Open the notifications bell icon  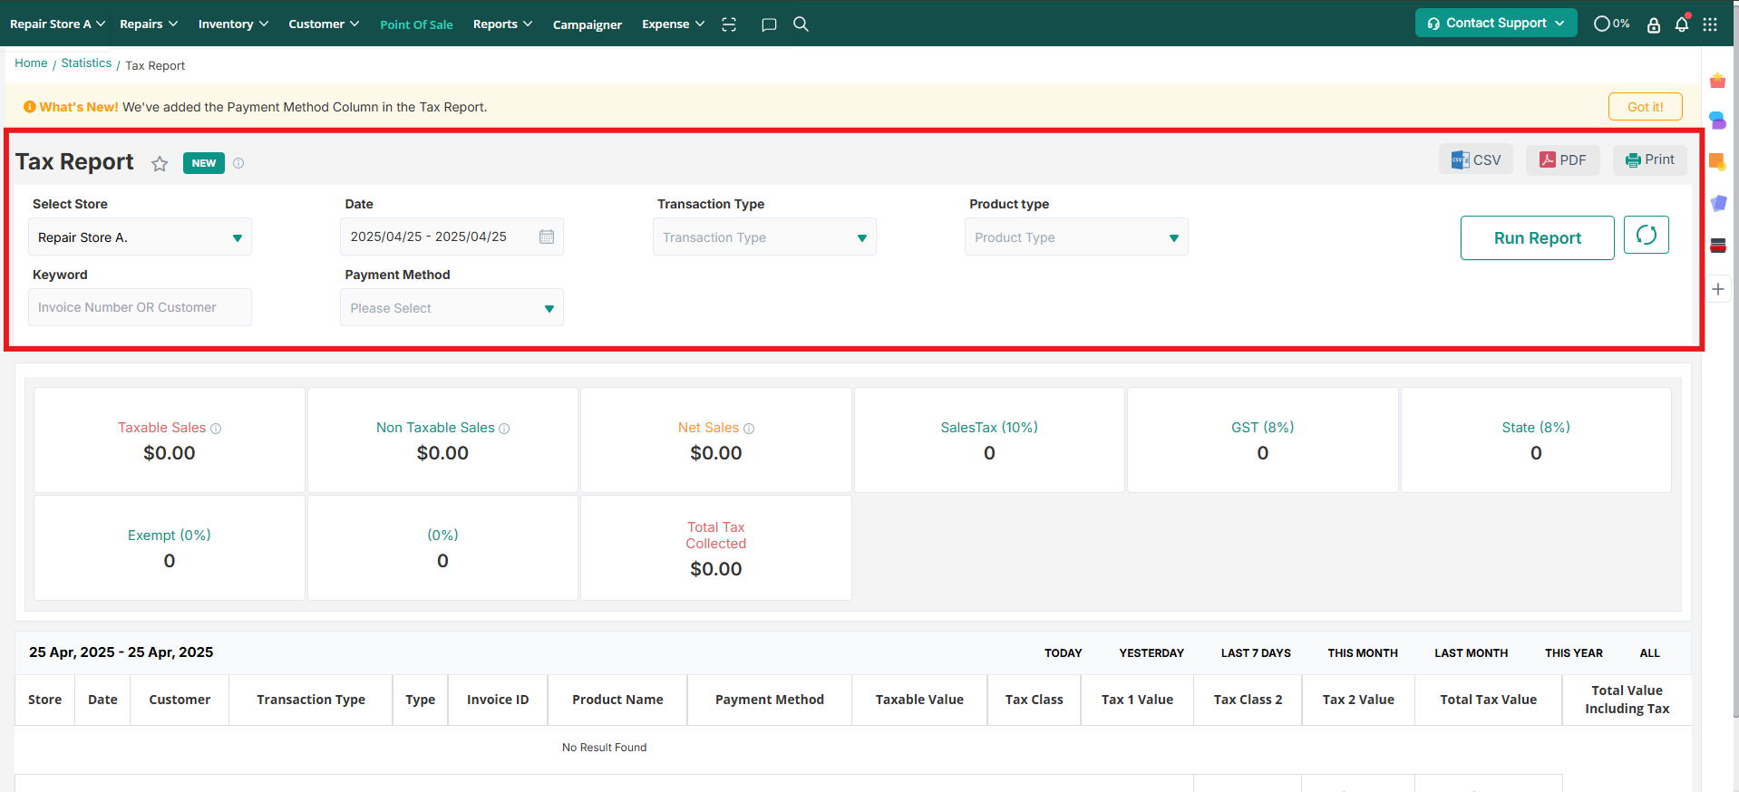coord(1682,24)
